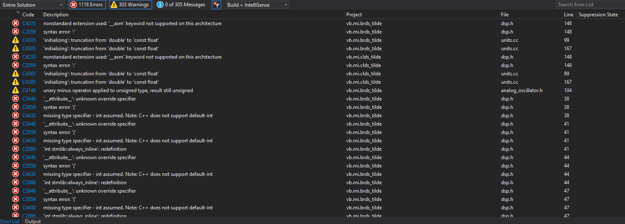Select the line number 104 cell
This screenshot has width=625, height=224.
(x=568, y=90)
